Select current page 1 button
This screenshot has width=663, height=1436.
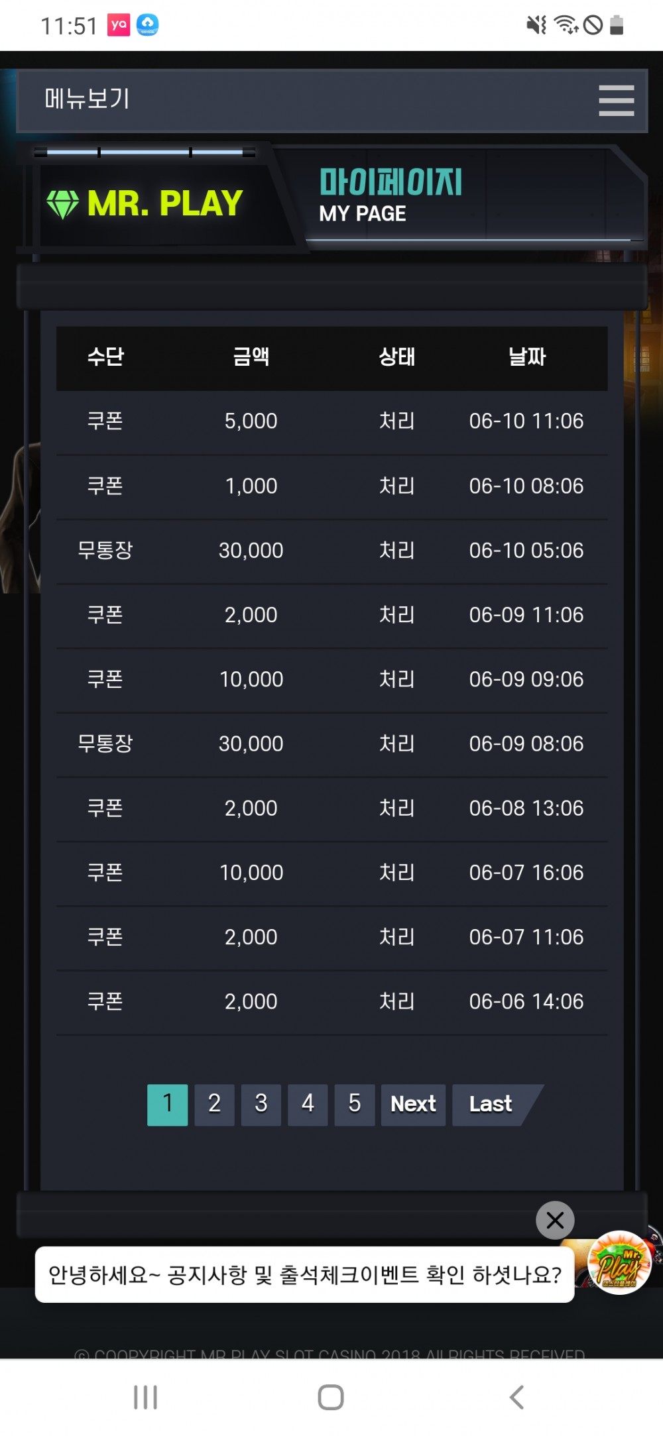click(x=167, y=1105)
